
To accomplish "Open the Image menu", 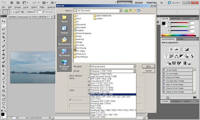I will pyautogui.click(x=17, y=7).
